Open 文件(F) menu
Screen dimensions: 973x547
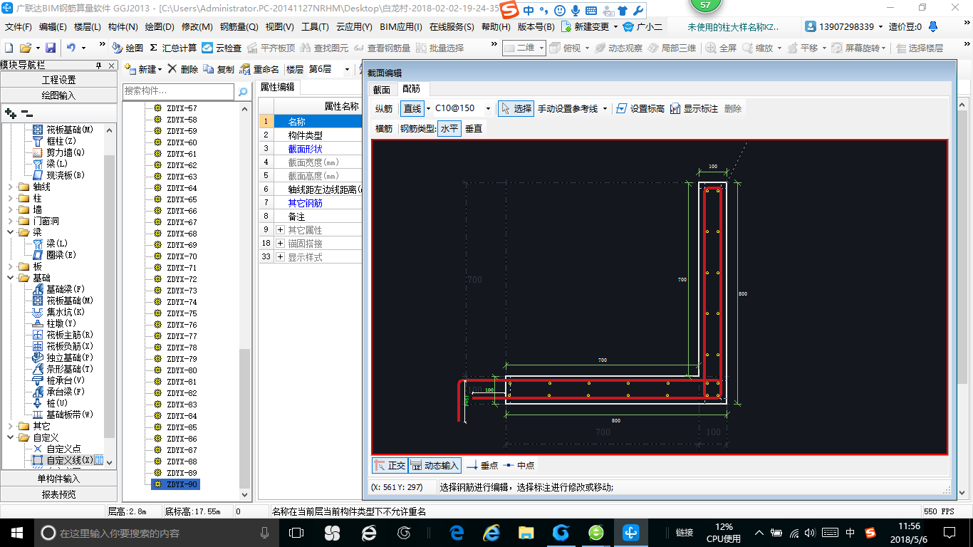19,27
